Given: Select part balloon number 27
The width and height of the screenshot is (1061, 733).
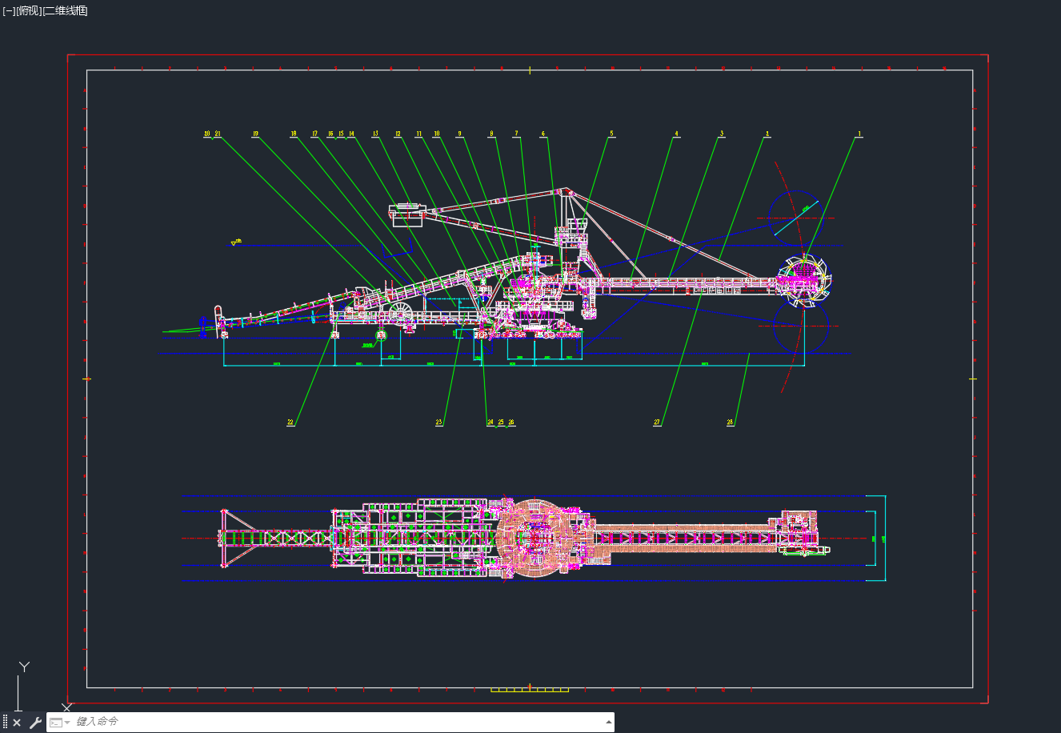Looking at the screenshot, I should tap(657, 423).
